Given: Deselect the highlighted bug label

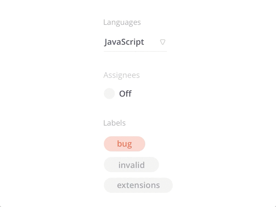Looking at the screenshot, I should (x=124, y=144).
